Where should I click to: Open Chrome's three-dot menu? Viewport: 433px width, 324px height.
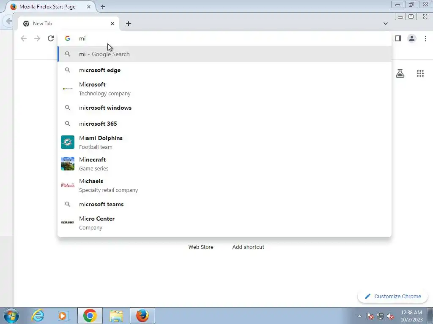click(x=425, y=38)
